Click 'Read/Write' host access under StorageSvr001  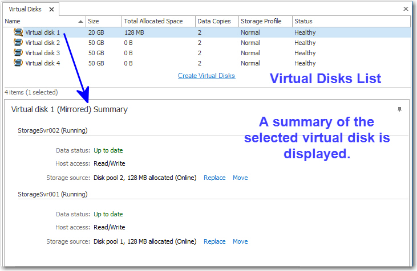(x=110, y=227)
